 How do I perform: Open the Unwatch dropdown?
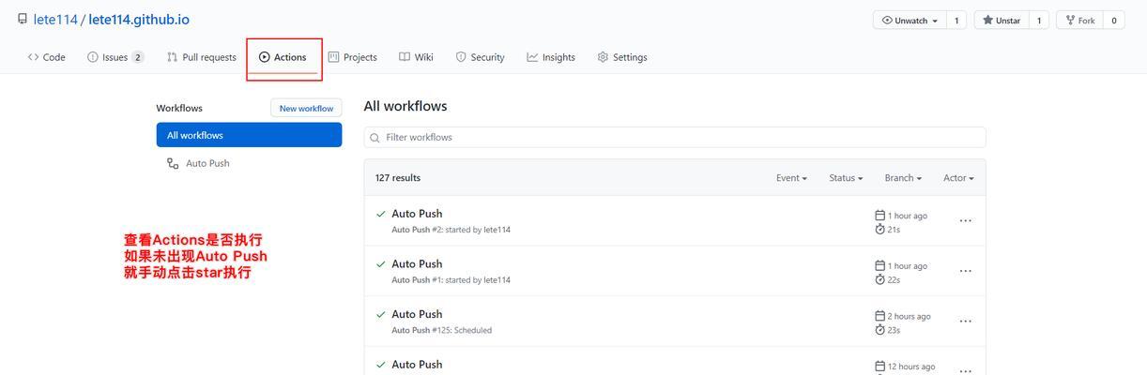point(910,21)
